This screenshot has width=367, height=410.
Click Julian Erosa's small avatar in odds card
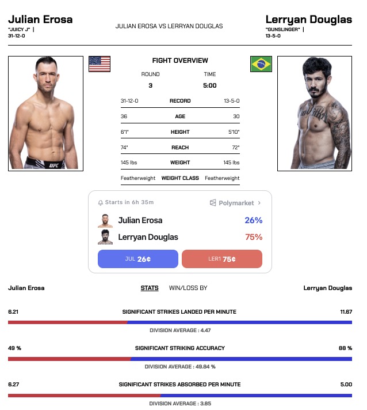[105, 220]
